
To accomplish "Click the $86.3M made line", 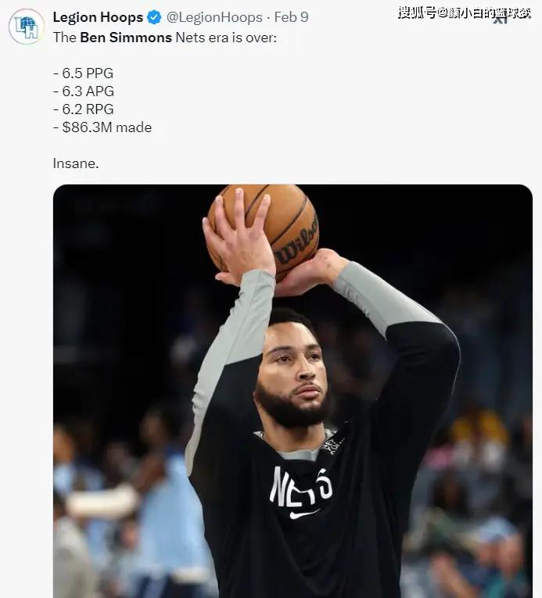I will pos(102,127).
